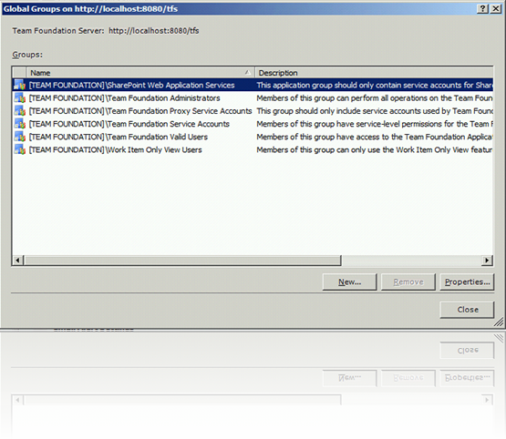Click the help question mark in title bar
Screen dimensions: 506x439
(x=482, y=9)
